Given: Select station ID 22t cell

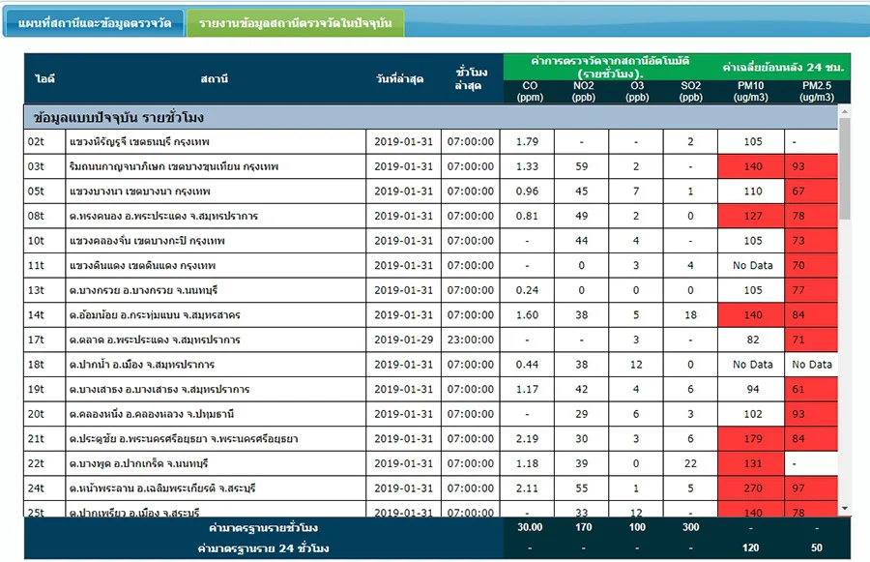Looking at the screenshot, I should tap(44, 463).
